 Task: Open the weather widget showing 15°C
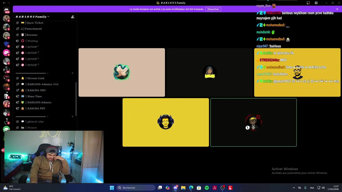(12, 188)
